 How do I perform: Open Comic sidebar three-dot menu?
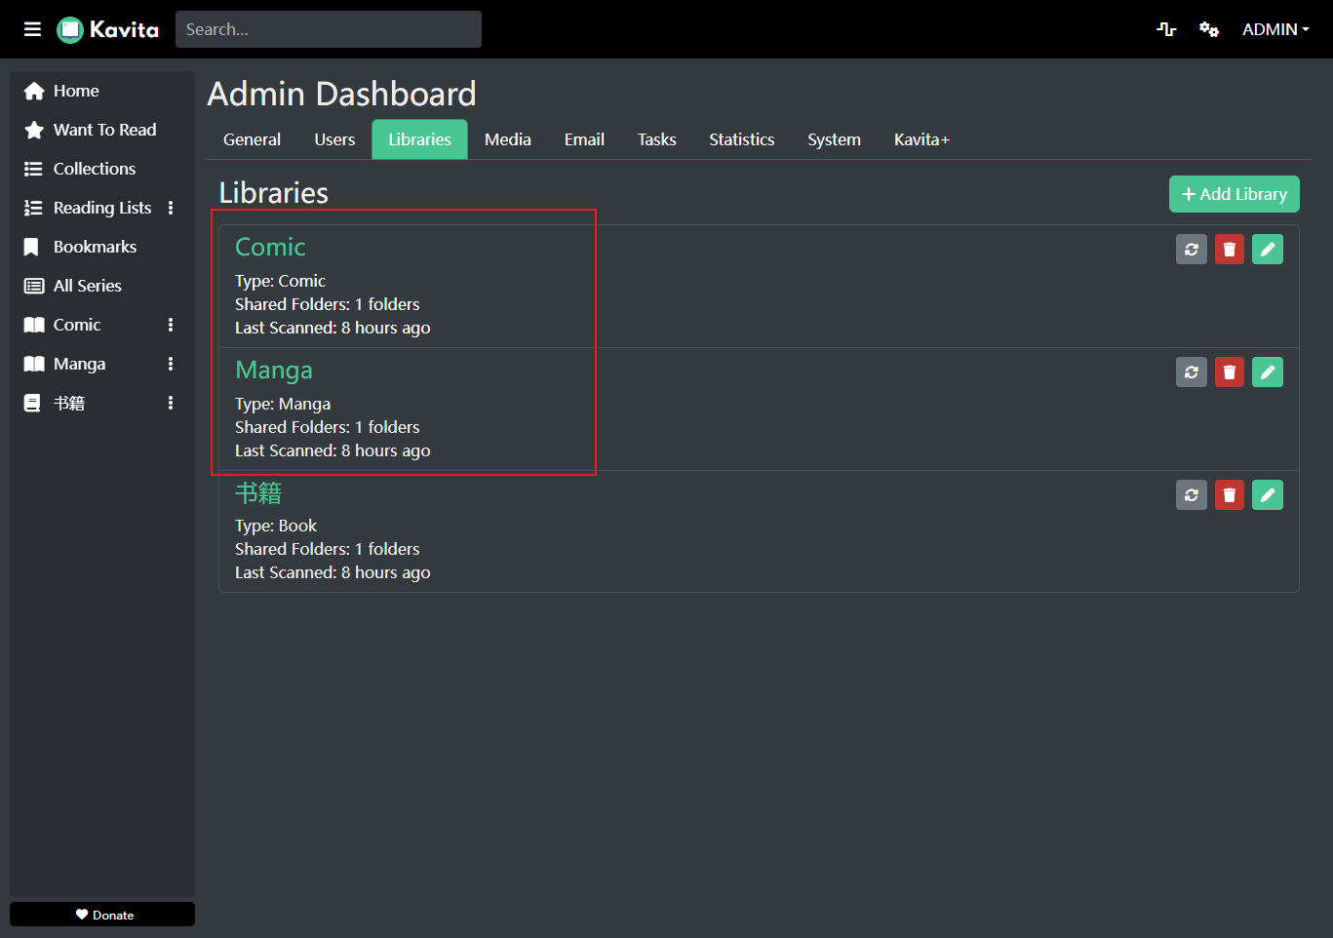pos(171,325)
